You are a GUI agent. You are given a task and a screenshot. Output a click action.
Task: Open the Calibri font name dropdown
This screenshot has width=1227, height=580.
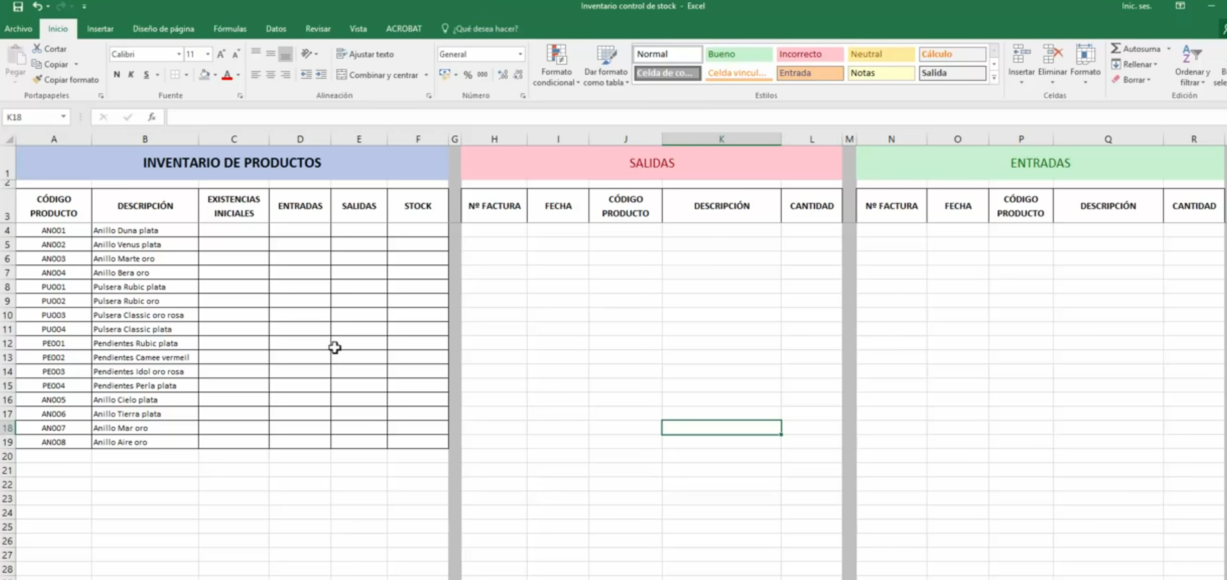click(x=179, y=54)
